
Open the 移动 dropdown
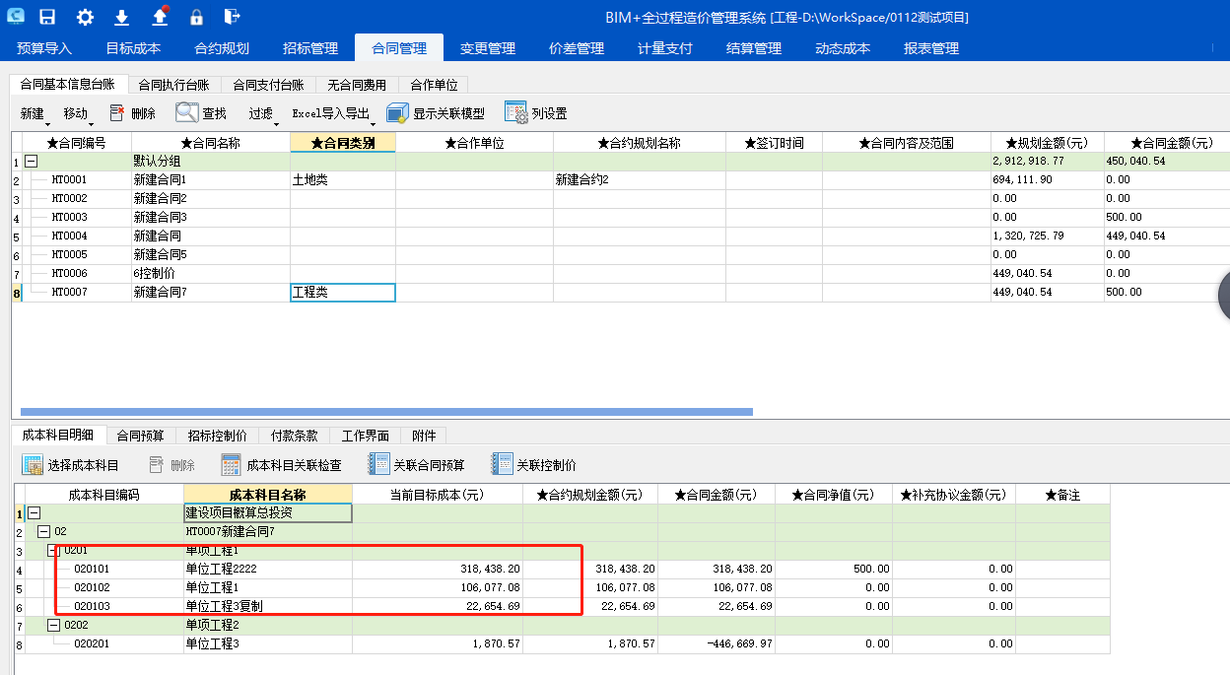coord(77,114)
